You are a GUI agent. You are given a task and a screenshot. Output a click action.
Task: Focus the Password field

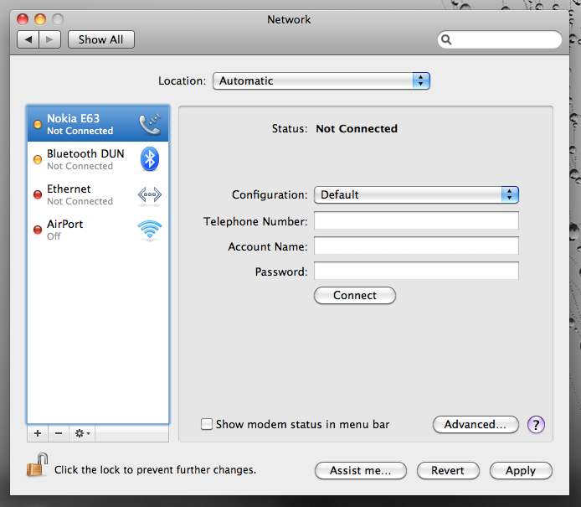[x=416, y=271]
